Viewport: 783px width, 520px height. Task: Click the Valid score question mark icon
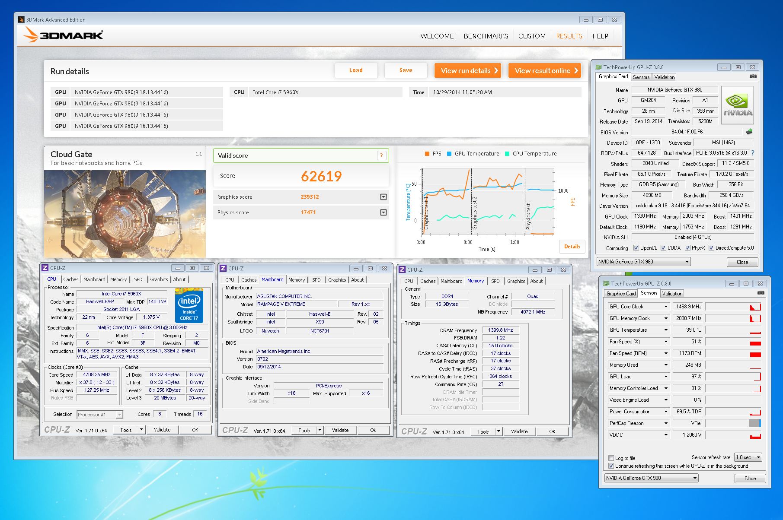(381, 155)
